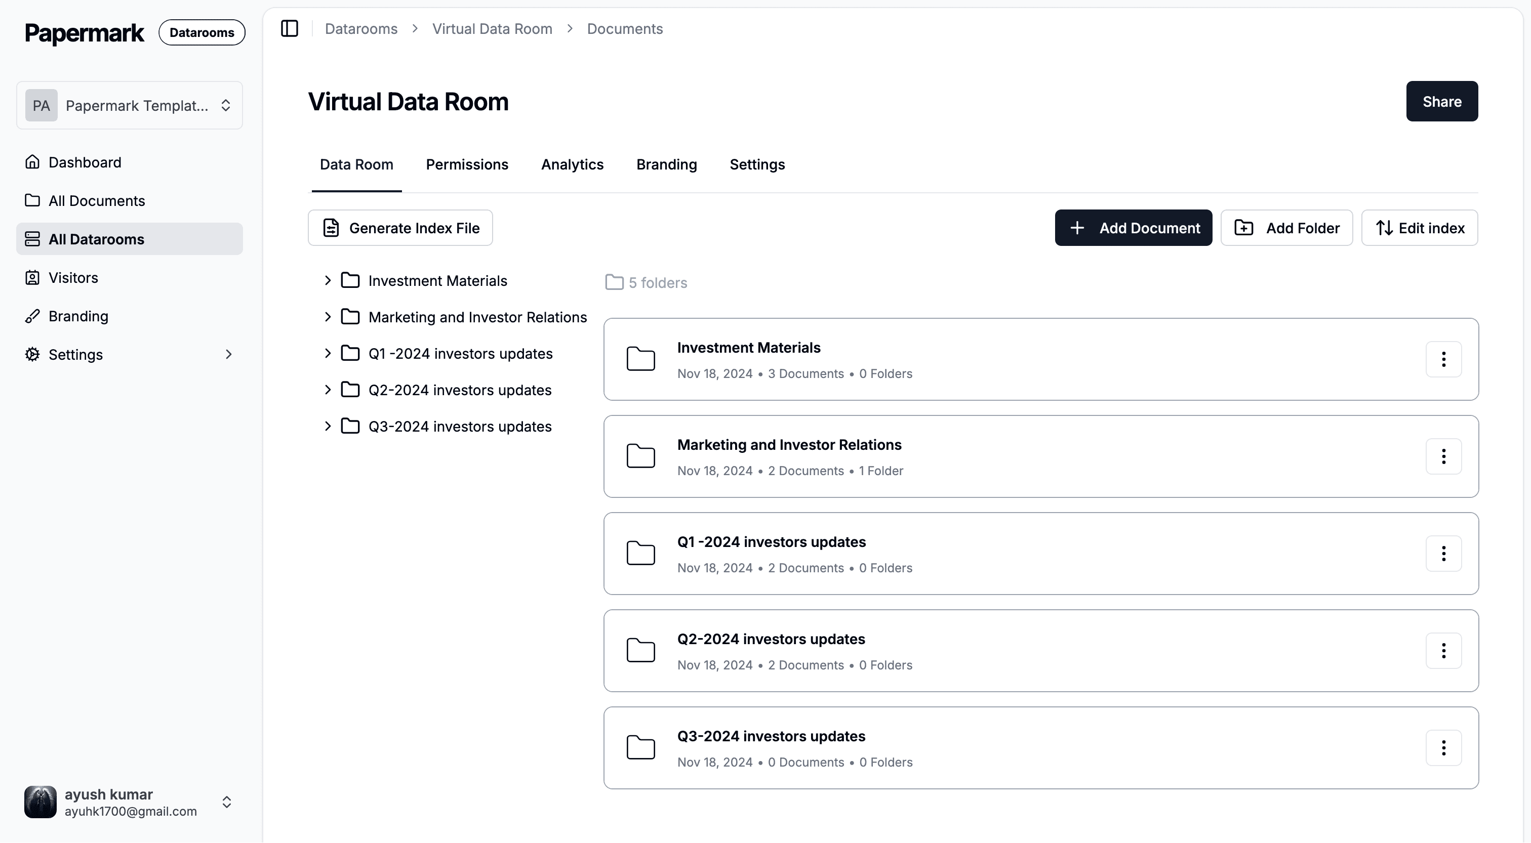Click Edit index with the arrows icon
This screenshot has width=1531, height=843.
pos(1419,228)
